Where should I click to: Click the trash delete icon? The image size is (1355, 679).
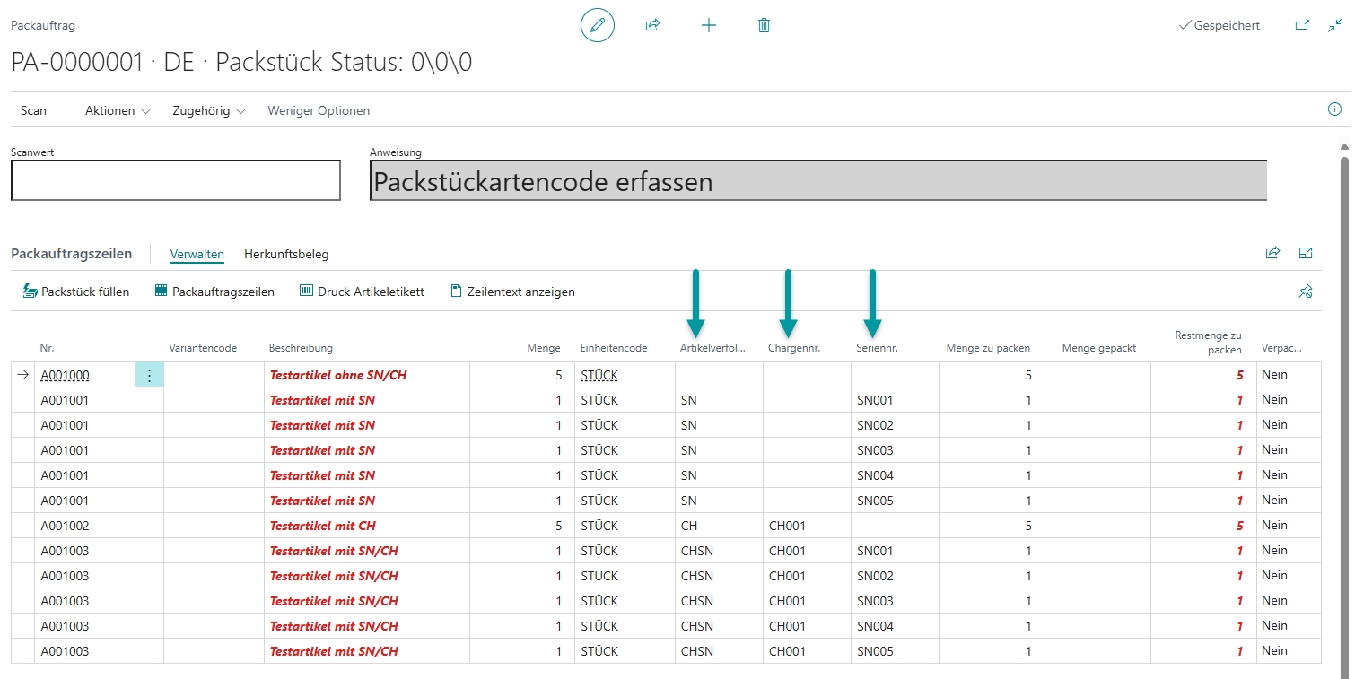(764, 25)
